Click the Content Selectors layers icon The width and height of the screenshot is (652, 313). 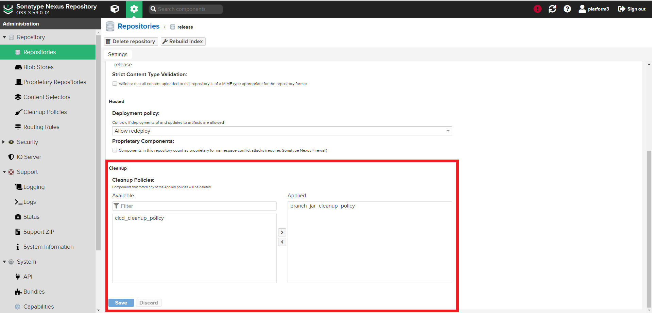(x=18, y=97)
